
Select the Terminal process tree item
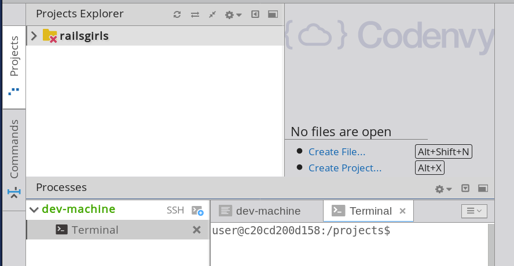click(x=118, y=230)
